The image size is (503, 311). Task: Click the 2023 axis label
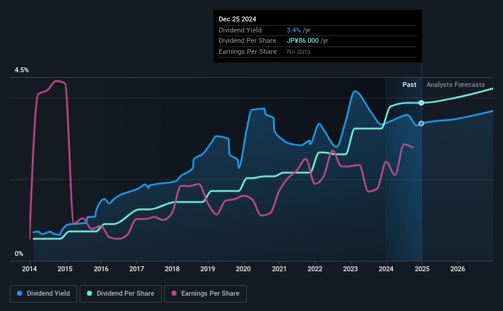click(x=350, y=269)
